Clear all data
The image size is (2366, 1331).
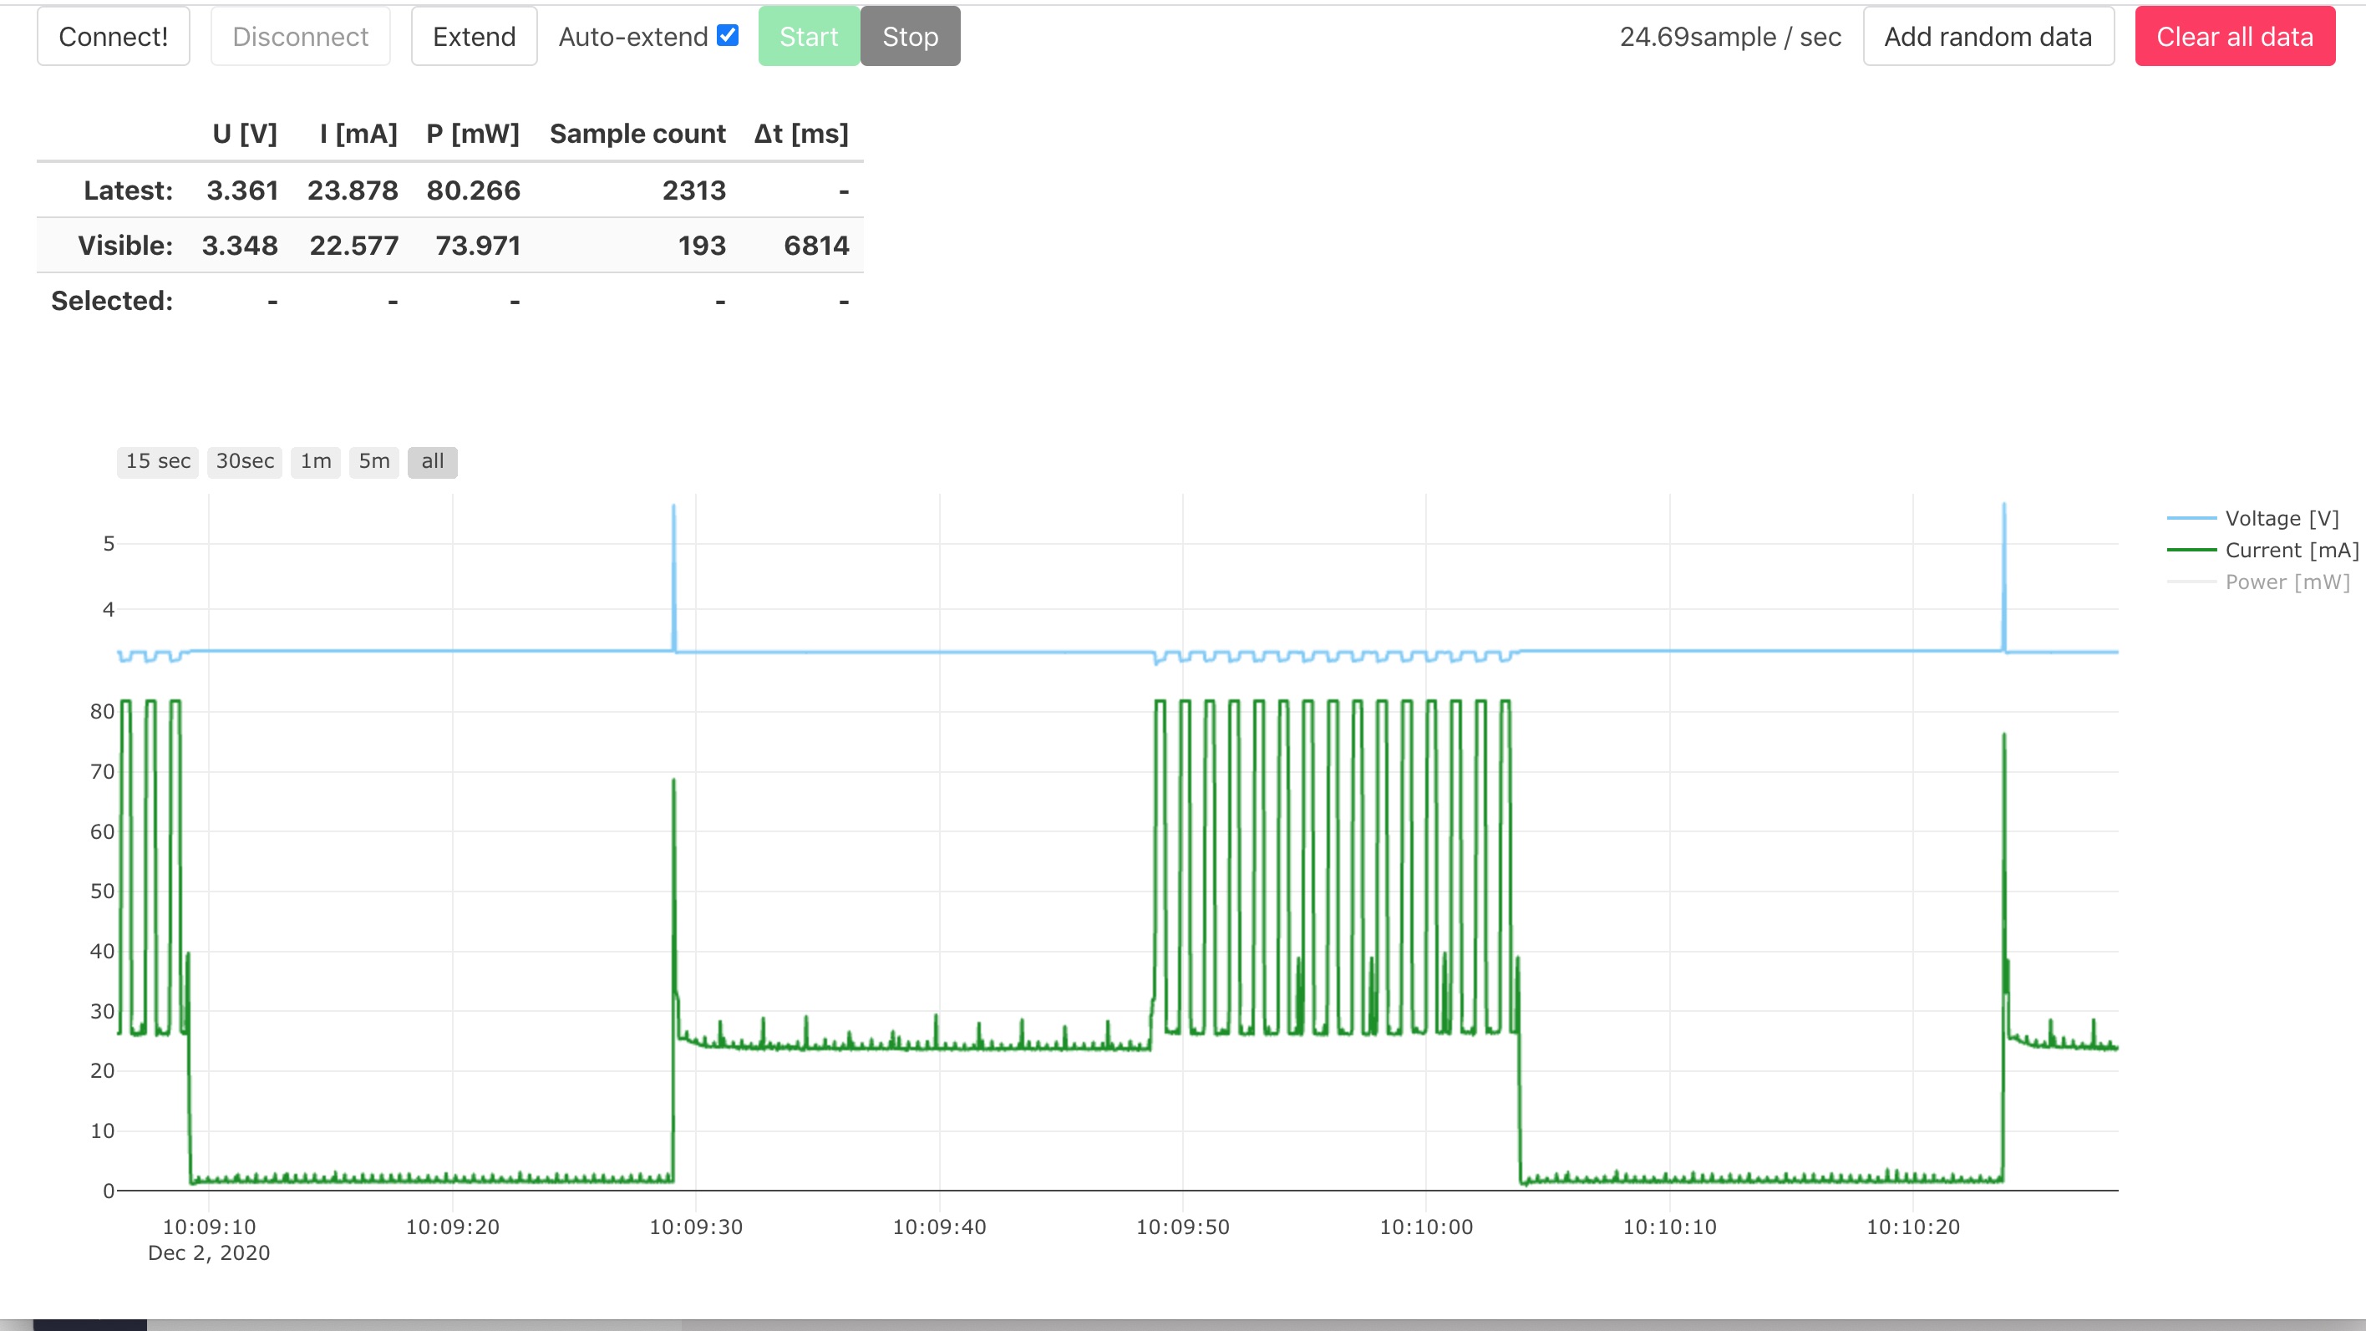point(2235,37)
